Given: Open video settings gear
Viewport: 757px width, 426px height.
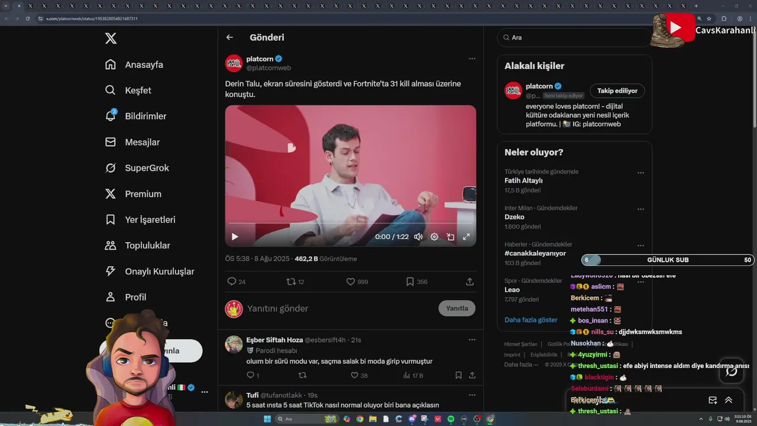Looking at the screenshot, I should 434,237.
